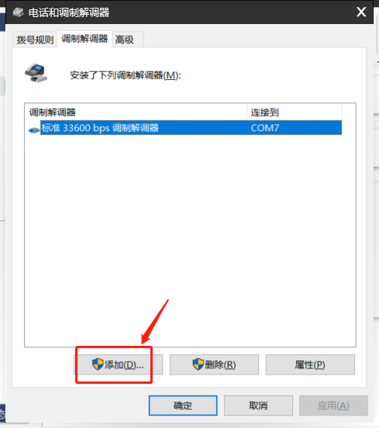Confirm with the 确定 button

(183, 406)
